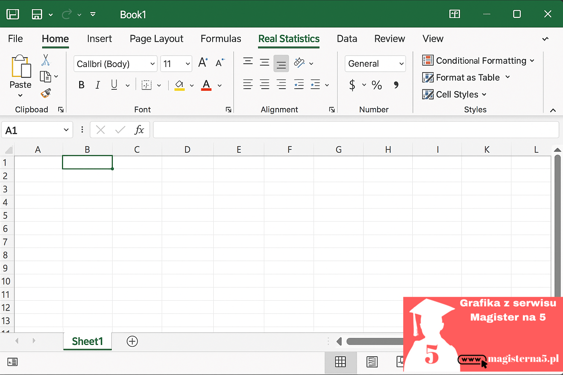Click the Name Box showing A1
563x375 pixels.
click(37, 130)
